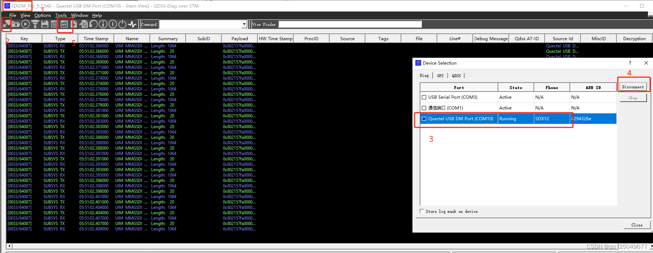653x253 pixels.
Task: Click the Port column header in Device Selection
Action: (459, 88)
